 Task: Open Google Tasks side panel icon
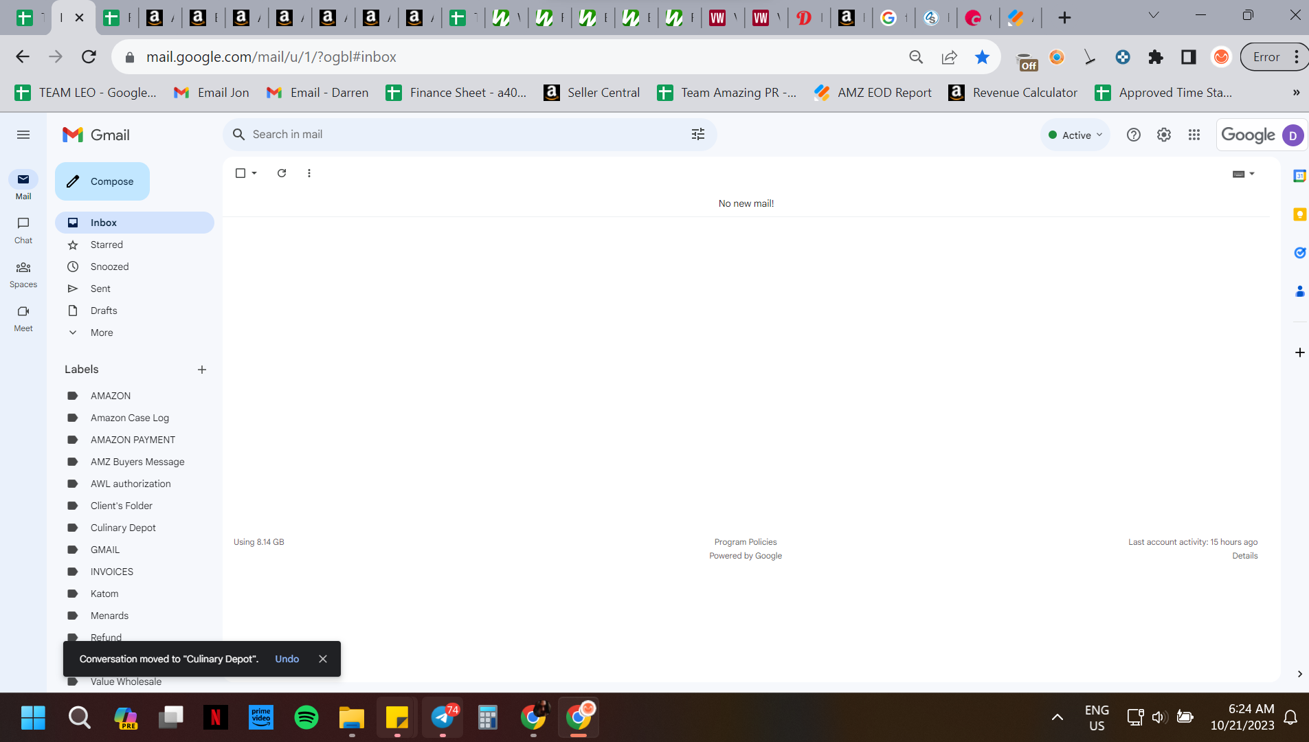[1299, 253]
